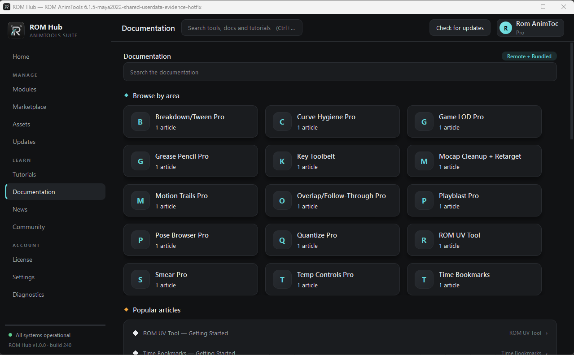Click the M icon on Mocap Cleanup + Retarget card

(x=424, y=161)
